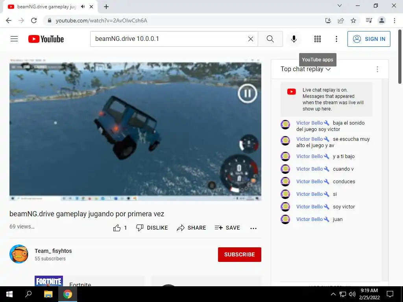The image size is (403, 302).
Task: Share the video with the SHARE button
Action: pos(191,228)
